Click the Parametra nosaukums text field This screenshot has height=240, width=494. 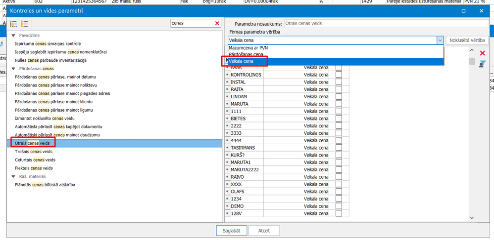point(386,24)
